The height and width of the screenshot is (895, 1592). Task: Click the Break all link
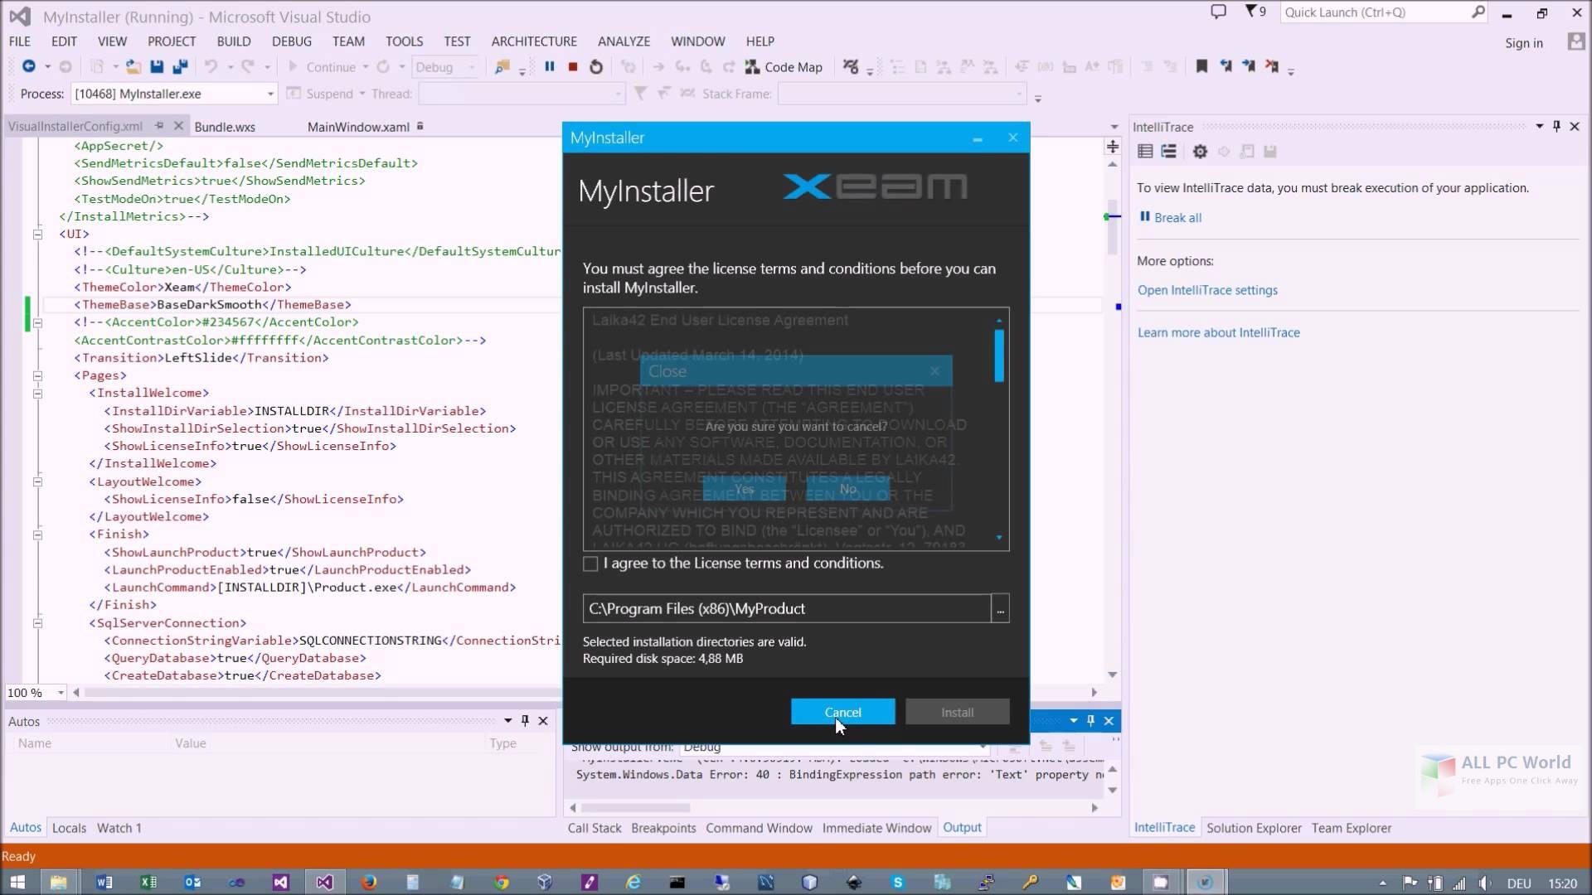[1177, 218]
